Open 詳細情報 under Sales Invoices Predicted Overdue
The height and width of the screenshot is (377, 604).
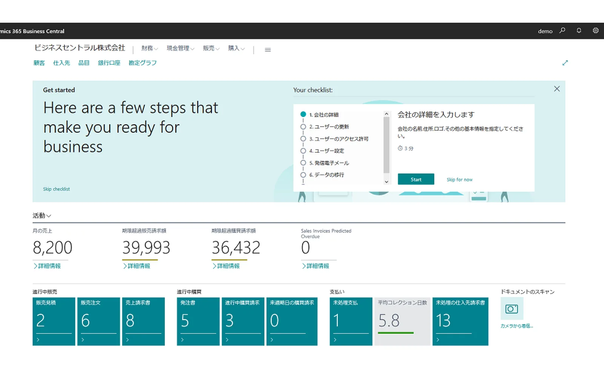316,266
